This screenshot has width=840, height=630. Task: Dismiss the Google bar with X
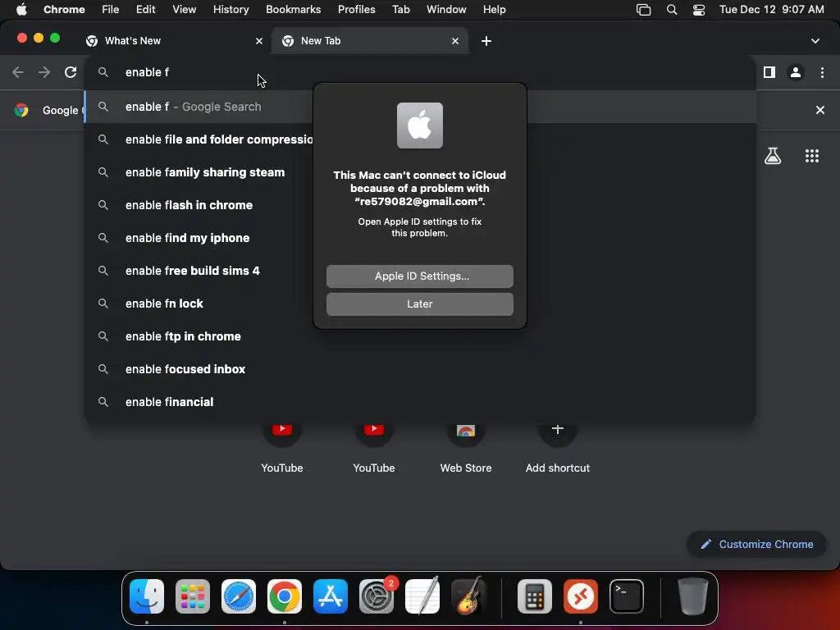[x=820, y=110]
